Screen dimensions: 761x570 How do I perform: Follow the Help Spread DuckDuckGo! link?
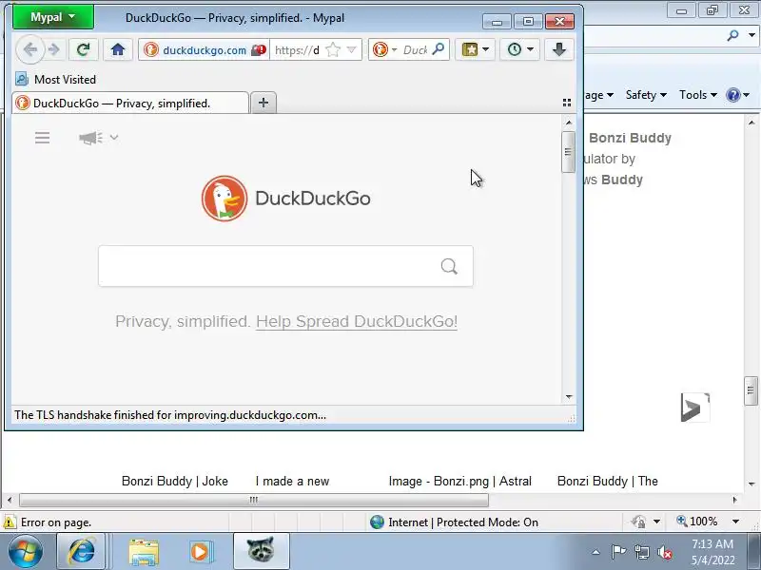(357, 321)
